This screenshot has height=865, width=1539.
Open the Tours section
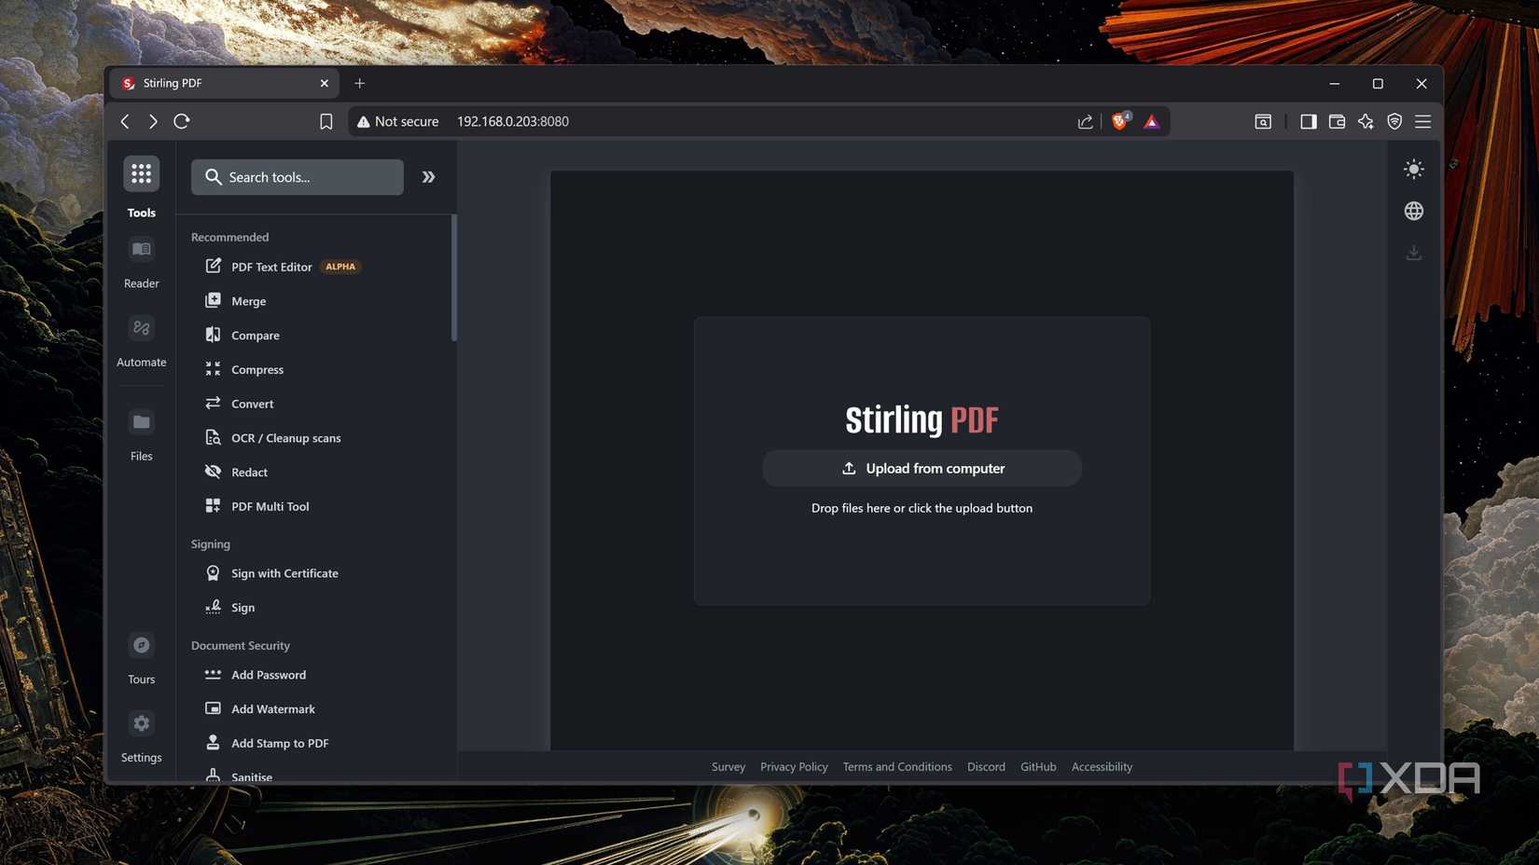click(141, 654)
